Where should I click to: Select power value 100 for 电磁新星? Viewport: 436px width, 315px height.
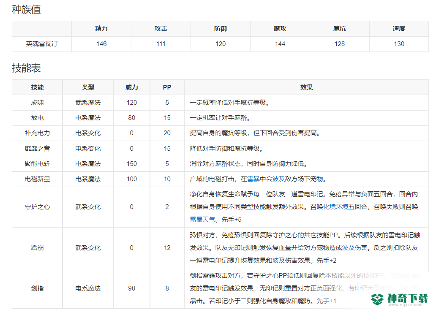pos(131,179)
